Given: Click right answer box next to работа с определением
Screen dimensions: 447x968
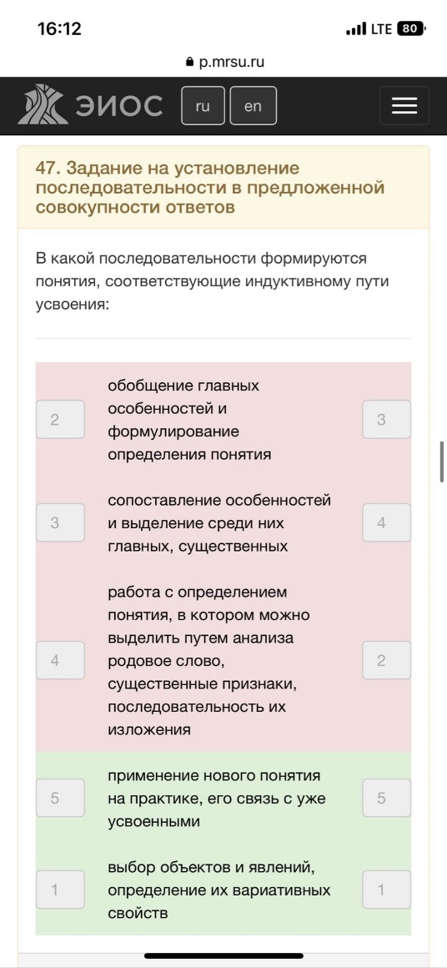Looking at the screenshot, I should click(387, 661).
